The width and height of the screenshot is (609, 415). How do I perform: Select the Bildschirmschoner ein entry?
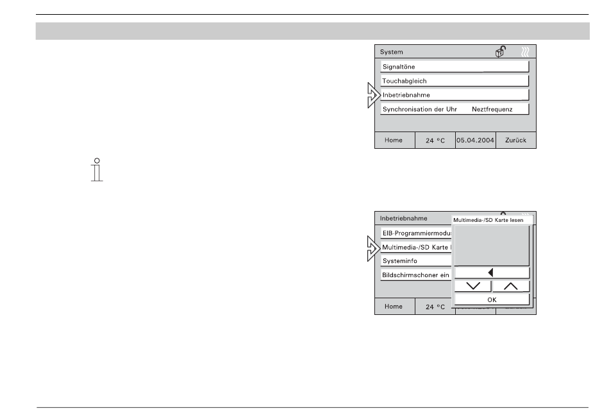[x=416, y=275]
